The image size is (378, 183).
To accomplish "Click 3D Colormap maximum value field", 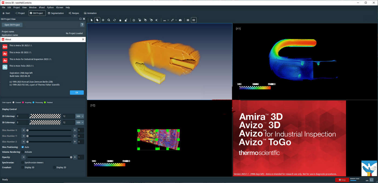I will [x=68, y=122].
